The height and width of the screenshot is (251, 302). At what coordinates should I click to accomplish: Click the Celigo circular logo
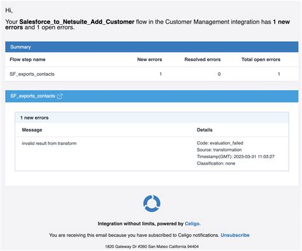coord(152,203)
